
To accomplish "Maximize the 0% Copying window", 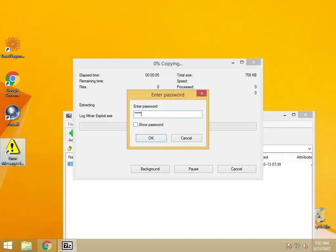I will (x=242, y=62).
